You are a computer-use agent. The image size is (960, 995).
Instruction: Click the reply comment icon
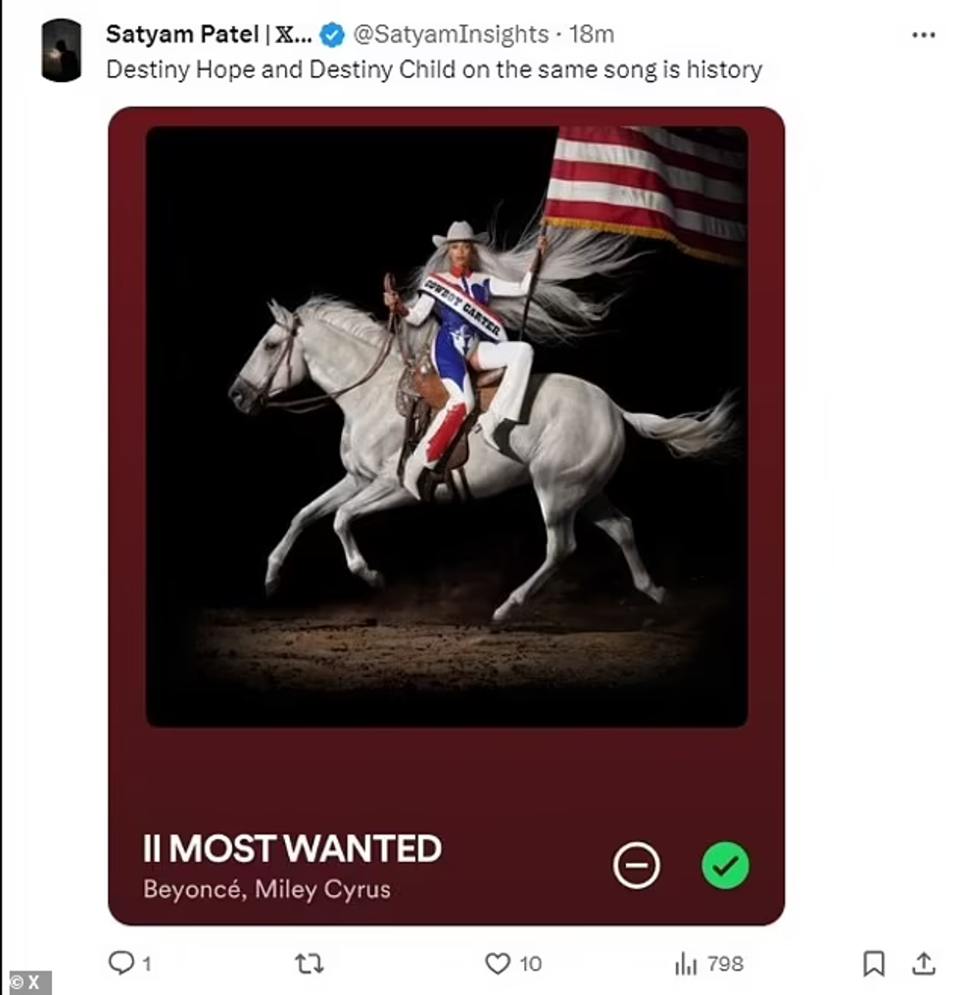pyautogui.click(x=120, y=964)
